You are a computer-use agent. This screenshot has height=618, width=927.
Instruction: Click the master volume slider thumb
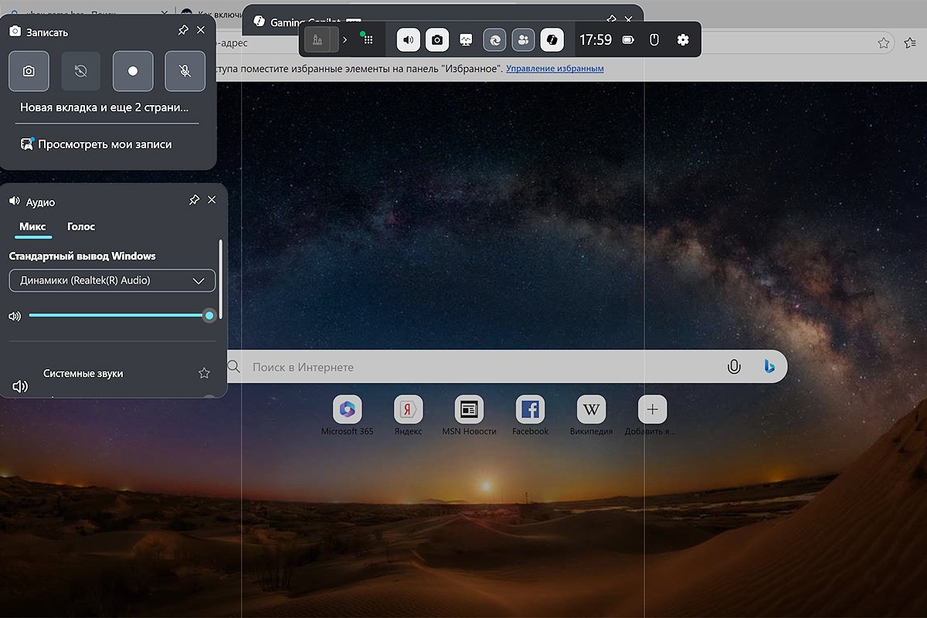pos(209,315)
